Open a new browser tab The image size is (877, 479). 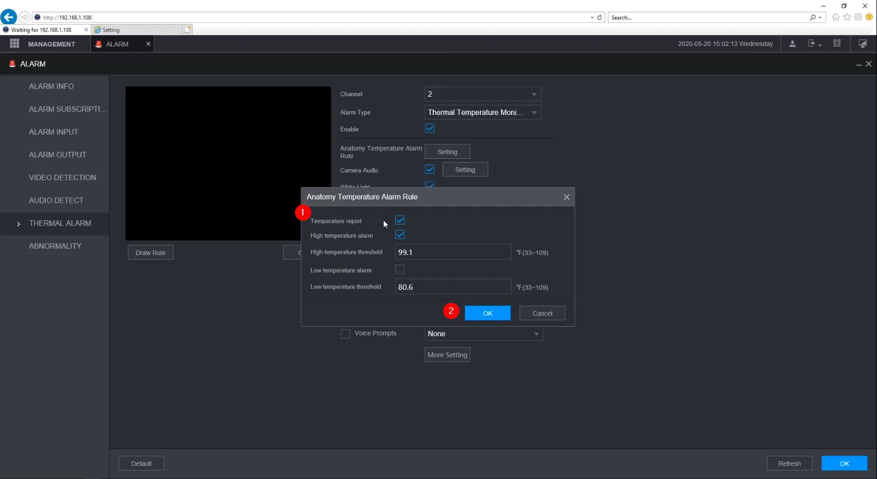[187, 30]
